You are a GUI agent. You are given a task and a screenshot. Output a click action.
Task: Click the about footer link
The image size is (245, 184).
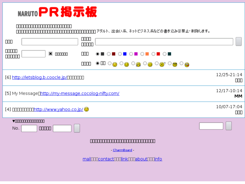click(141, 159)
